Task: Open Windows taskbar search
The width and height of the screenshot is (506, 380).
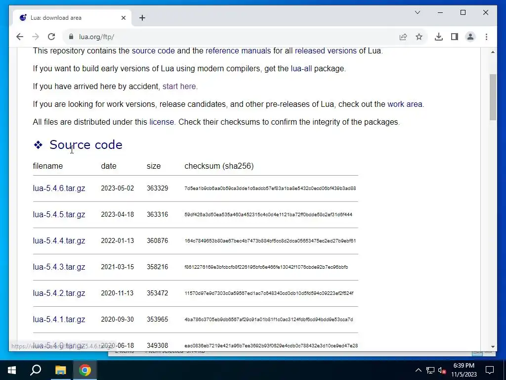Action: (36, 370)
